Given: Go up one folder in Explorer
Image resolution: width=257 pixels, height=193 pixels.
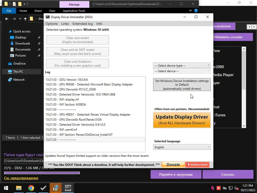Looking at the screenshot, I should click(25, 19).
